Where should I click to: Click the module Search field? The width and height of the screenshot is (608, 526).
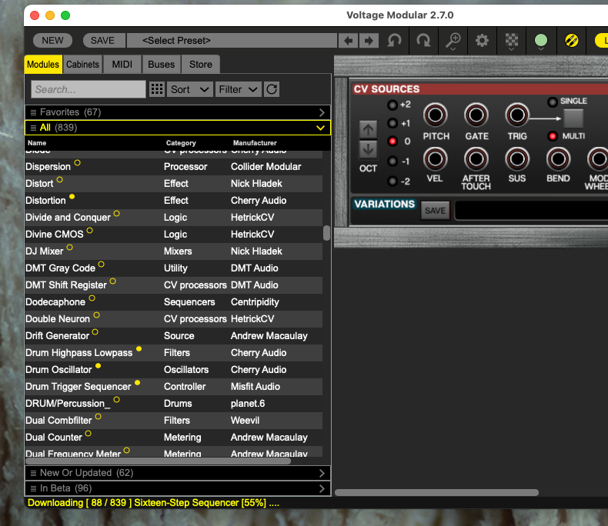tap(89, 89)
